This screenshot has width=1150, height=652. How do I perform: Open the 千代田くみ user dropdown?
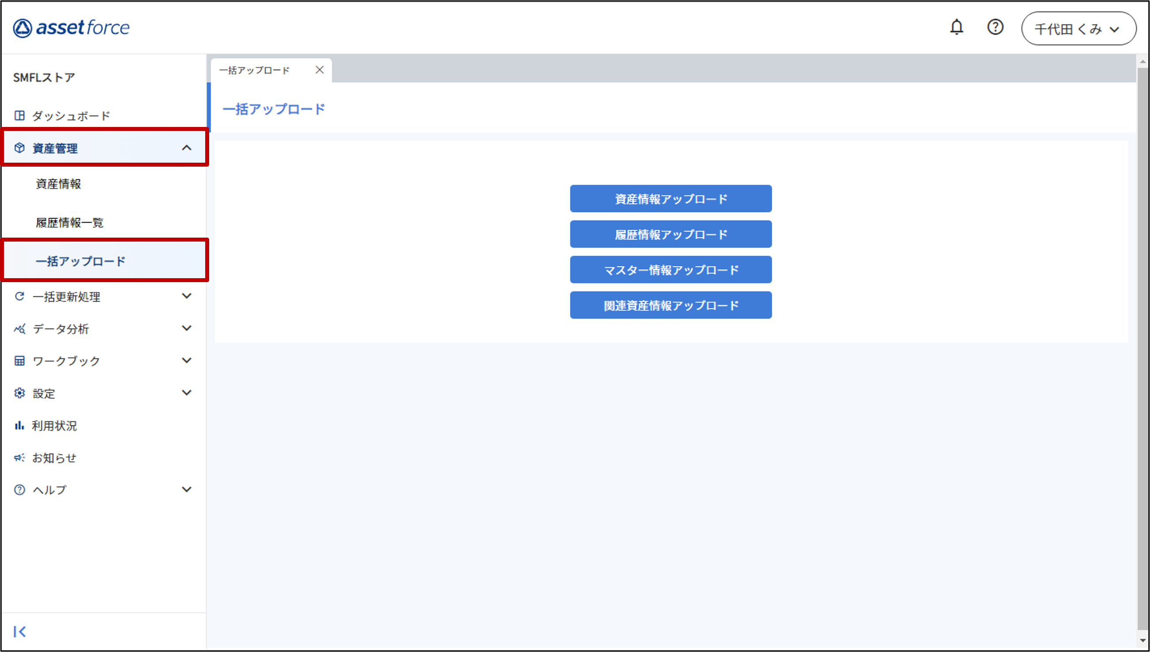[1079, 29]
